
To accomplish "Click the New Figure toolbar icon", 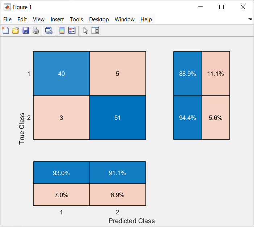I will point(5,30).
